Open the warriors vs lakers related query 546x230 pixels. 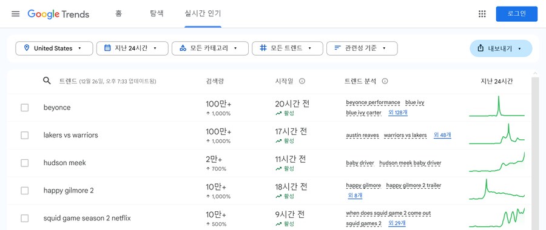pos(405,135)
